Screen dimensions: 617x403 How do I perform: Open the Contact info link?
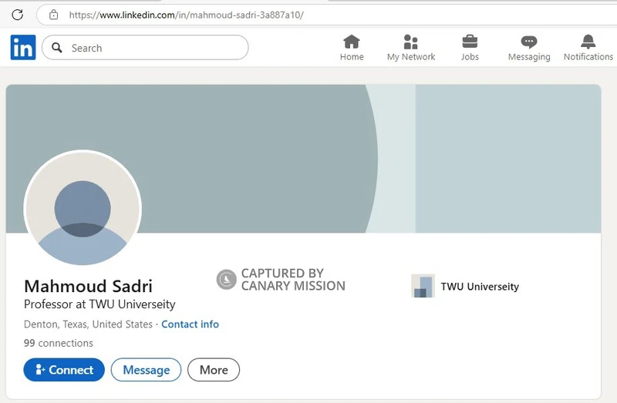pos(190,324)
